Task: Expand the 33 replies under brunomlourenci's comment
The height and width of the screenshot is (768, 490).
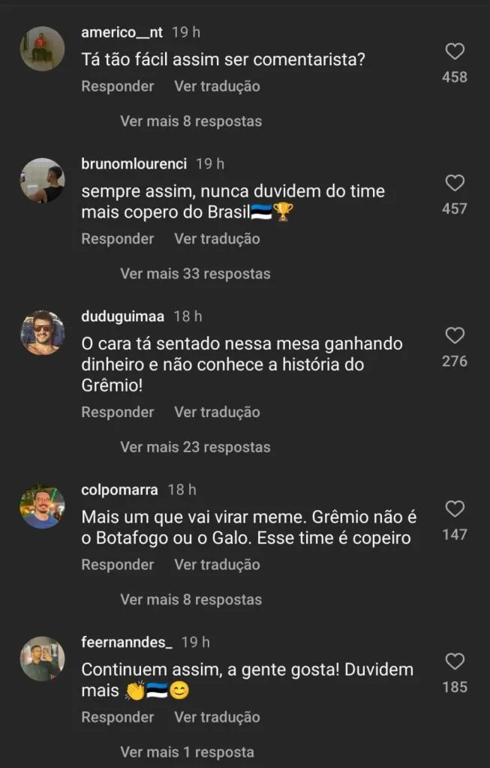Action: click(194, 274)
